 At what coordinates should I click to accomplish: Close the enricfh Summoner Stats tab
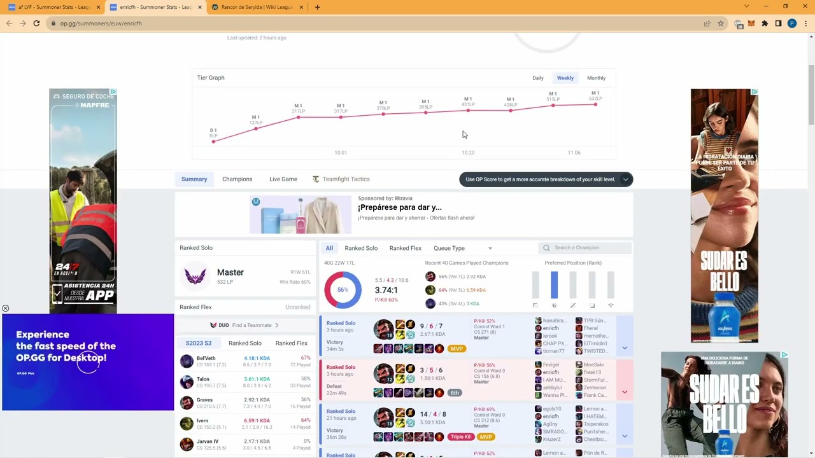199,7
